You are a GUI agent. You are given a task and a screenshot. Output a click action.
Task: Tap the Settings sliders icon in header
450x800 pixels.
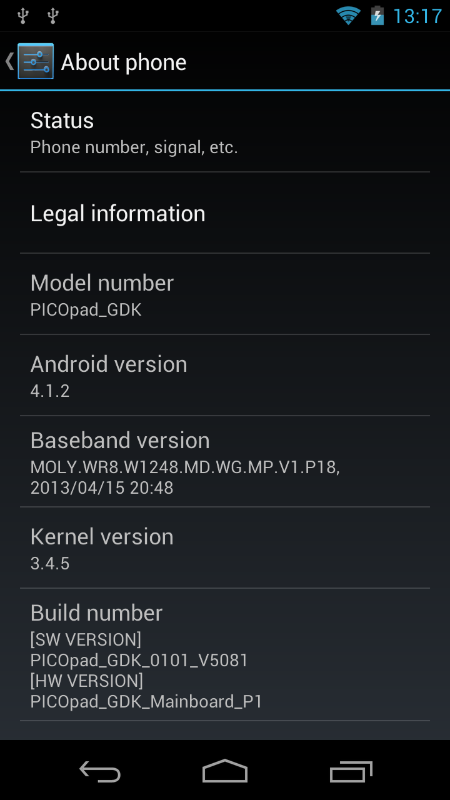(x=36, y=61)
